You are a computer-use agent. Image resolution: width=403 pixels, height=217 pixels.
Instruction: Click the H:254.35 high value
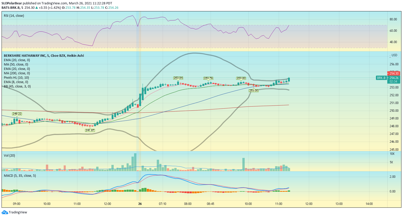(84, 7)
